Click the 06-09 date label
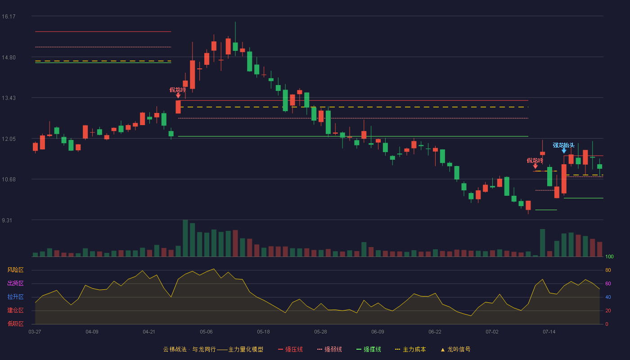 (x=378, y=332)
